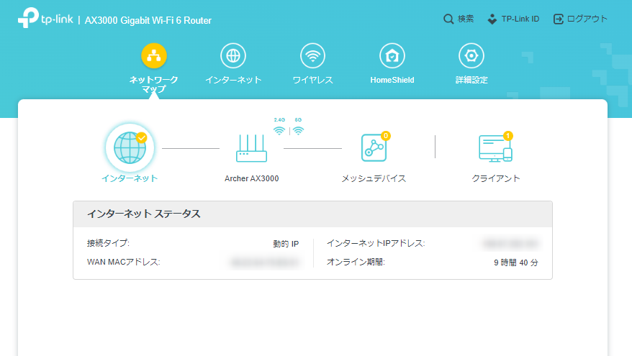Click インターネット tab label in top navigation
This screenshot has width=632, height=356.
click(233, 80)
